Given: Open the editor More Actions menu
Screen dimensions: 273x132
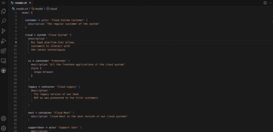Looking at the screenshot, I should coord(270,3).
